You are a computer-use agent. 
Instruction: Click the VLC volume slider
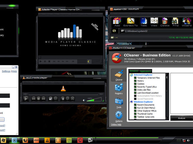[94, 100]
